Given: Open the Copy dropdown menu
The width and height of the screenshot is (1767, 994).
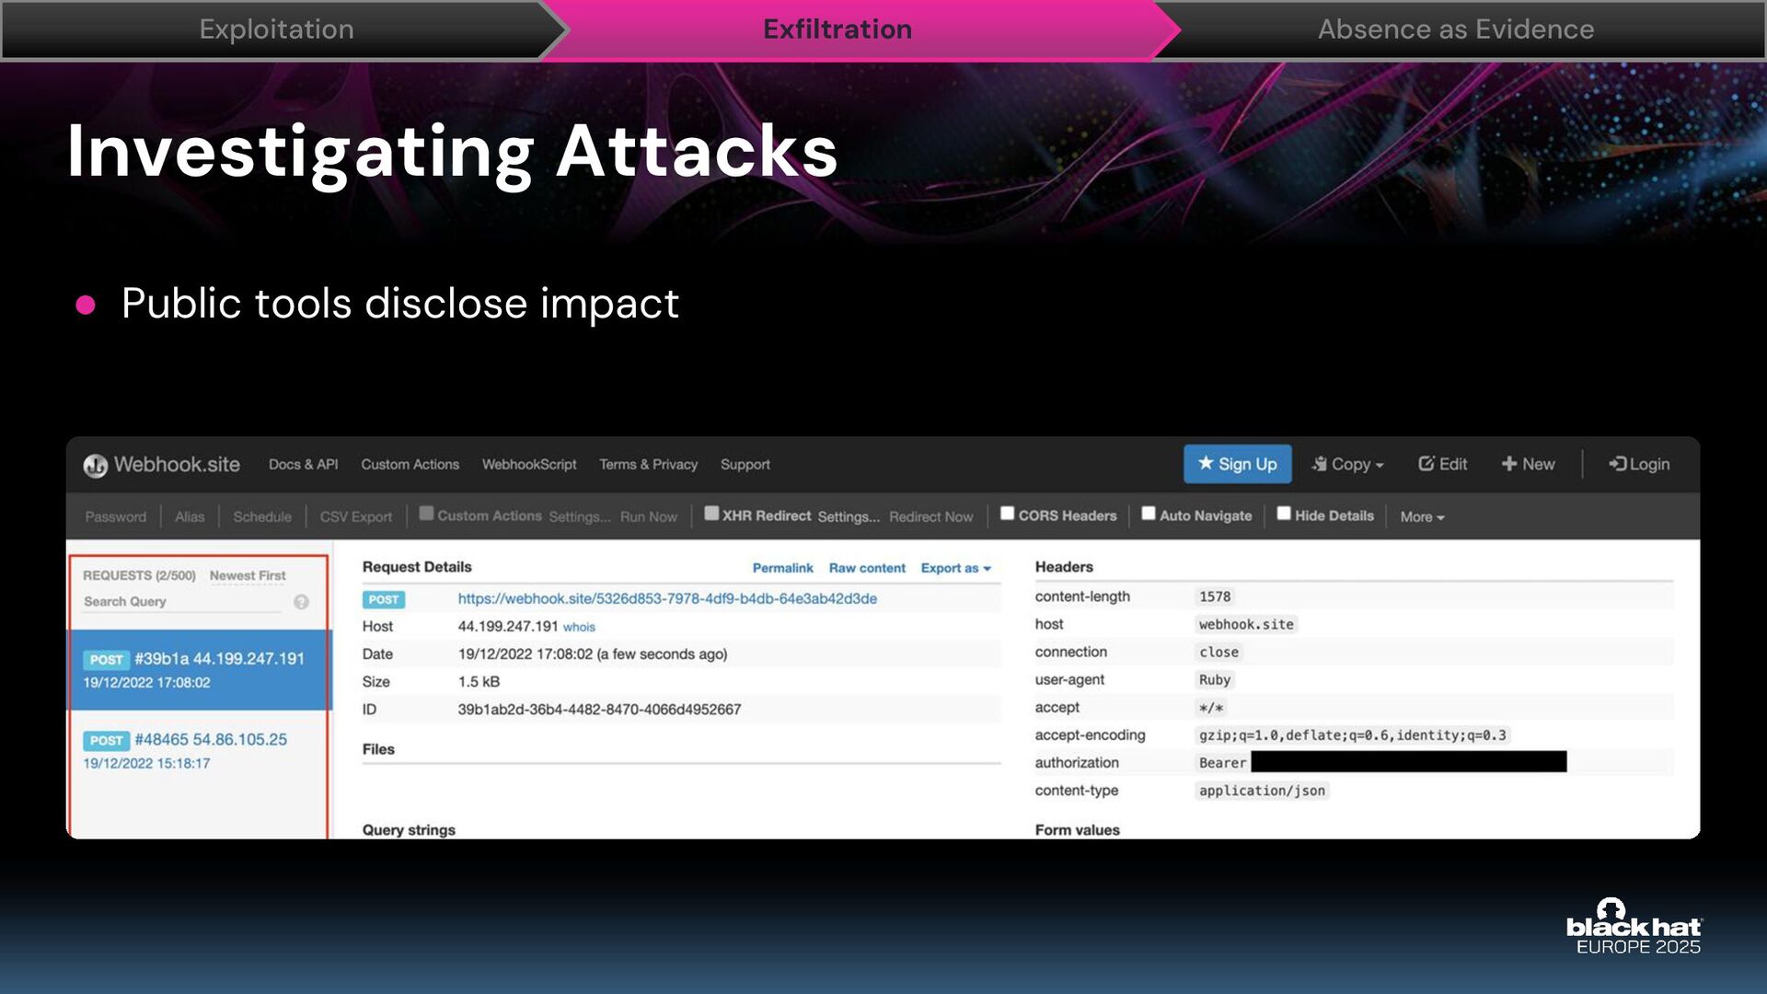Looking at the screenshot, I should [1348, 464].
